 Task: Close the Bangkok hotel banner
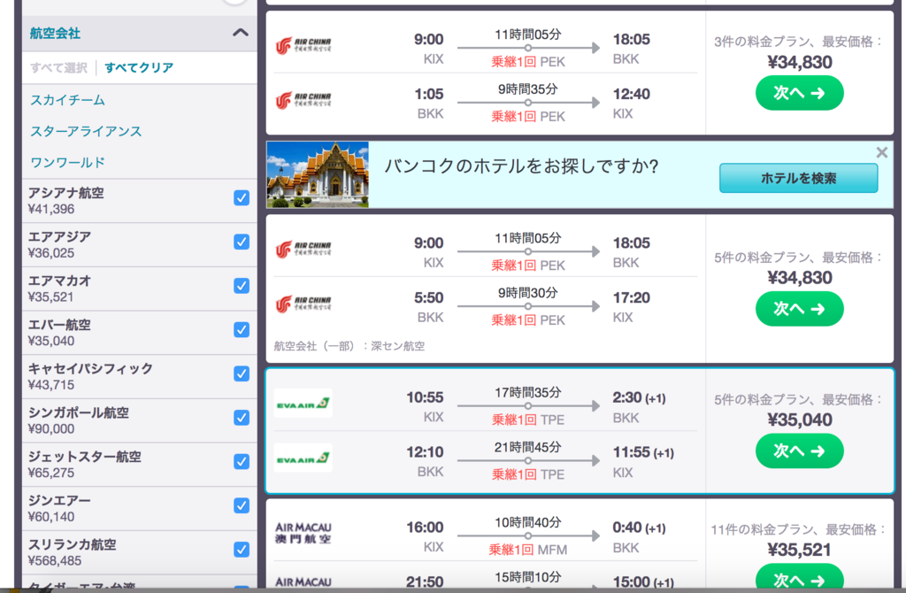click(882, 152)
